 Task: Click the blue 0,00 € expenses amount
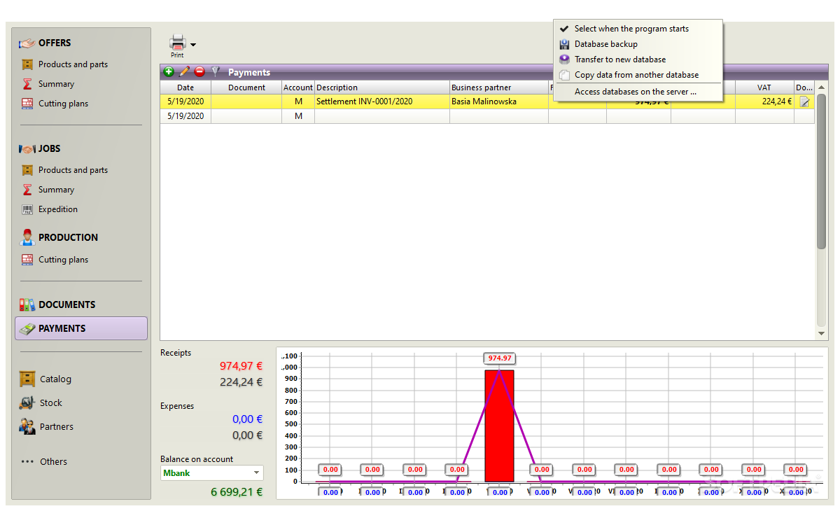pos(247,419)
